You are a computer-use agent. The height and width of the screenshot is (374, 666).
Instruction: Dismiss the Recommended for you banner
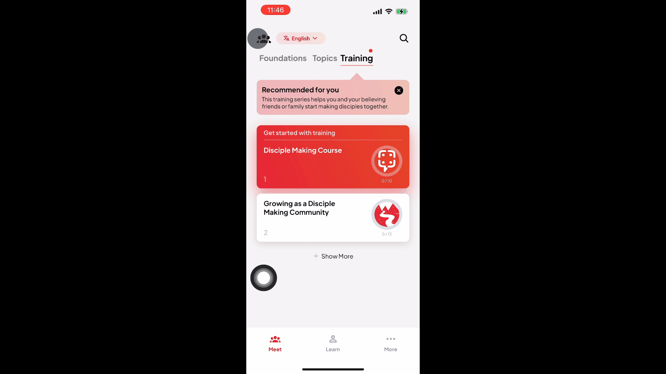(x=398, y=90)
